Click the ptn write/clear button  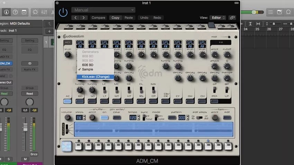[x=117, y=118]
